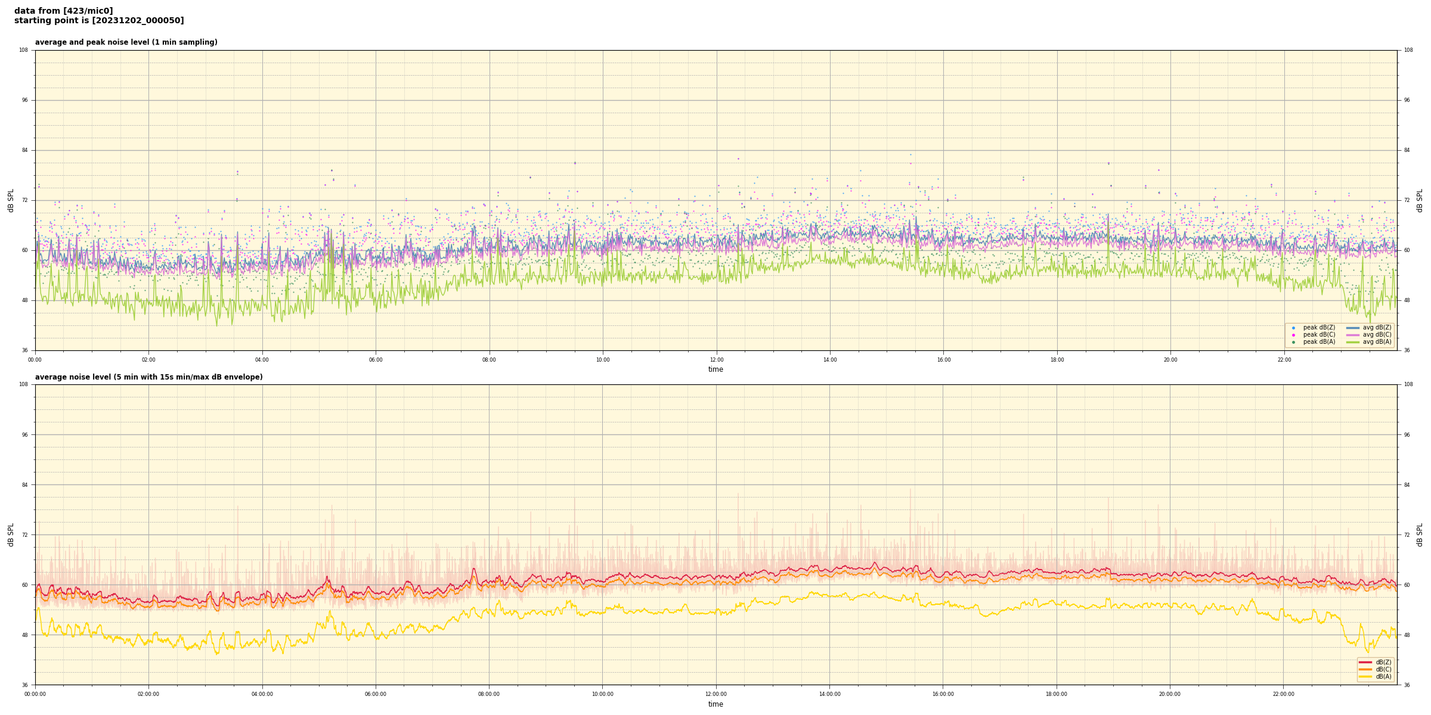Click the 18:00:00 tick label on bottom chart

1057,694
